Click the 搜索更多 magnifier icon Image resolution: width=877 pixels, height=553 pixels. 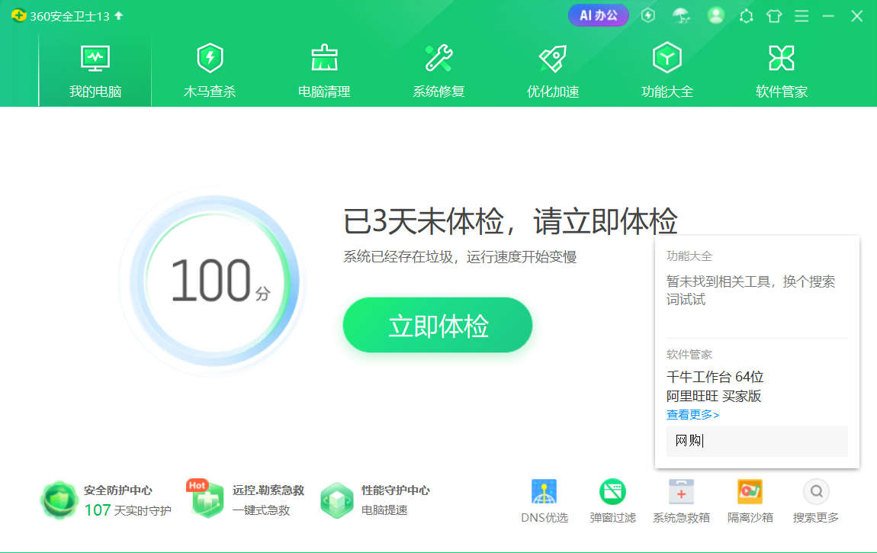[816, 493]
